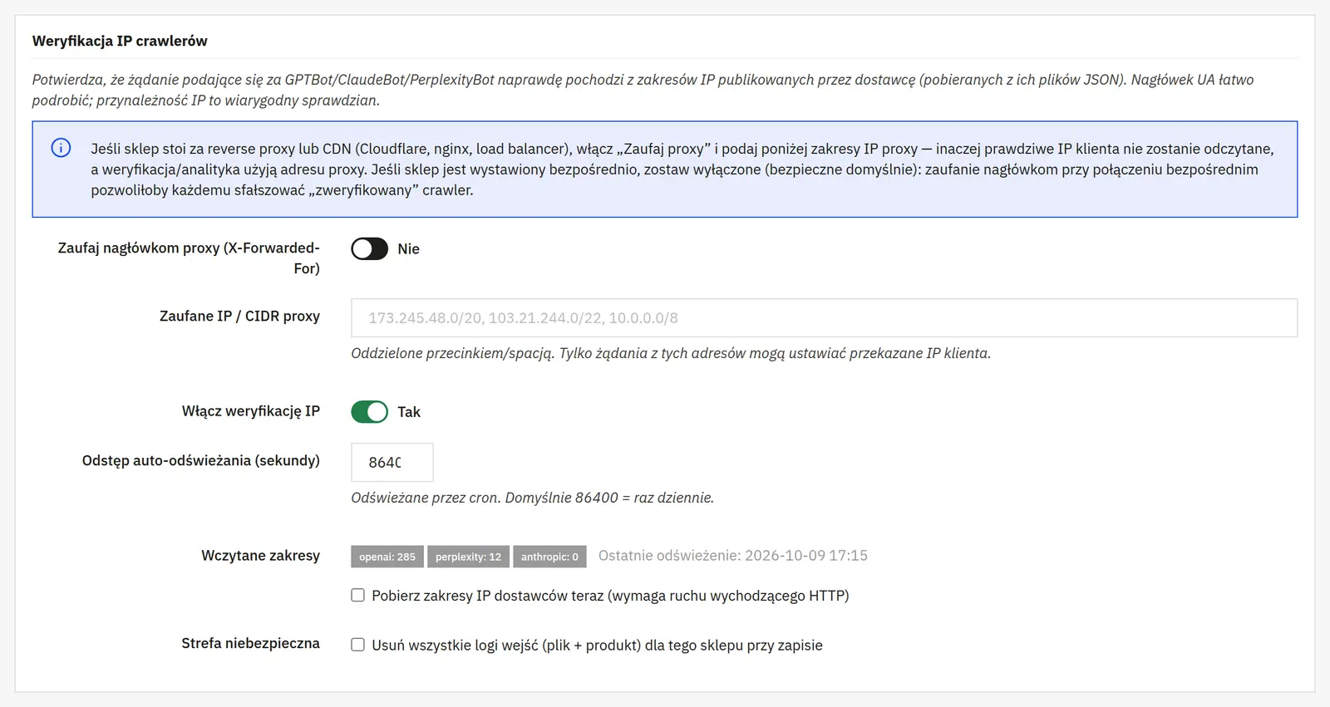Screen dimensions: 1330x707
Task: Click the "Odstęp auto-odświeżania (sekundy)" label
Action: tap(200, 460)
